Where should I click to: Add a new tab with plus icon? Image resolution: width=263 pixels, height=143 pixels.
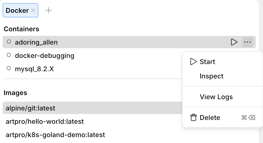click(48, 10)
